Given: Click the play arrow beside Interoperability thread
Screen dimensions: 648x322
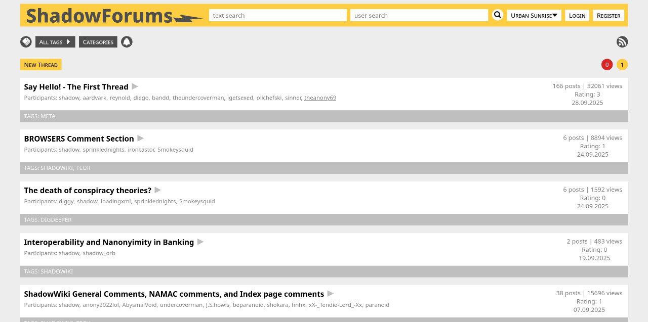Looking at the screenshot, I should click(x=200, y=242).
